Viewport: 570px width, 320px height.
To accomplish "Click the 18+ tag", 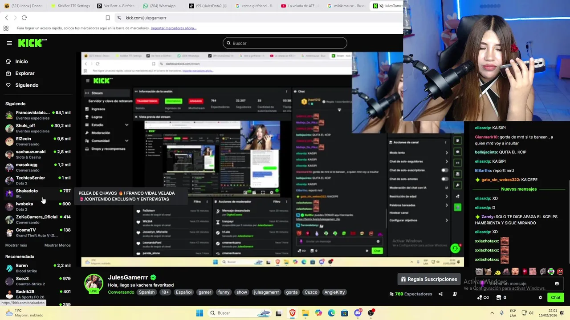I will (165, 292).
